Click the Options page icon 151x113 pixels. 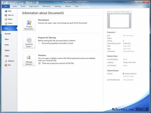(6, 61)
